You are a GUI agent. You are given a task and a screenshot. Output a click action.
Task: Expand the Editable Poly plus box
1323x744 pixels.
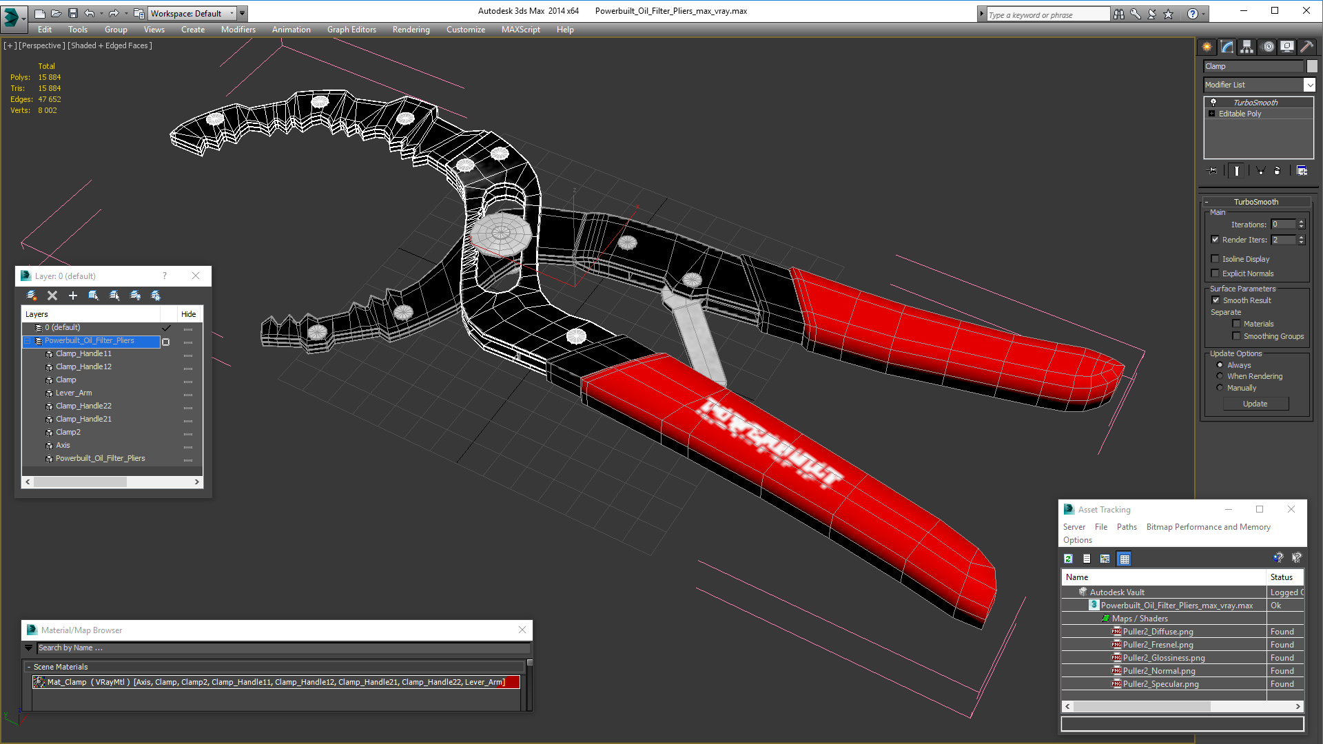1212,114
